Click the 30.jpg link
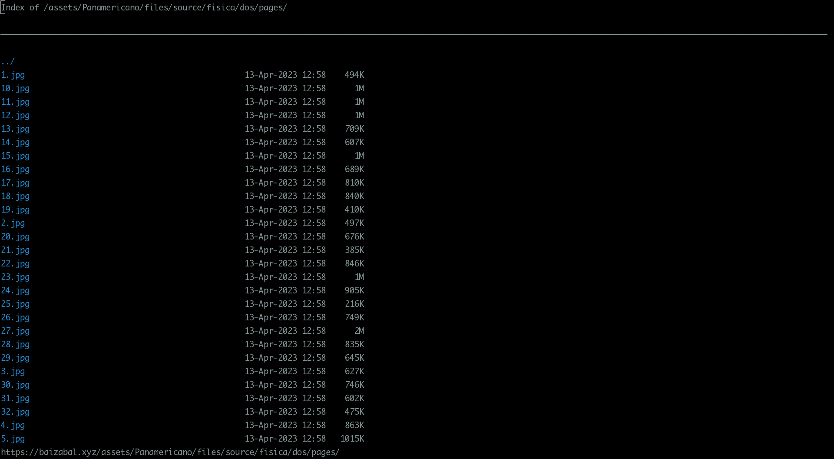Screen dimensions: 834x459 pyautogui.click(x=15, y=385)
